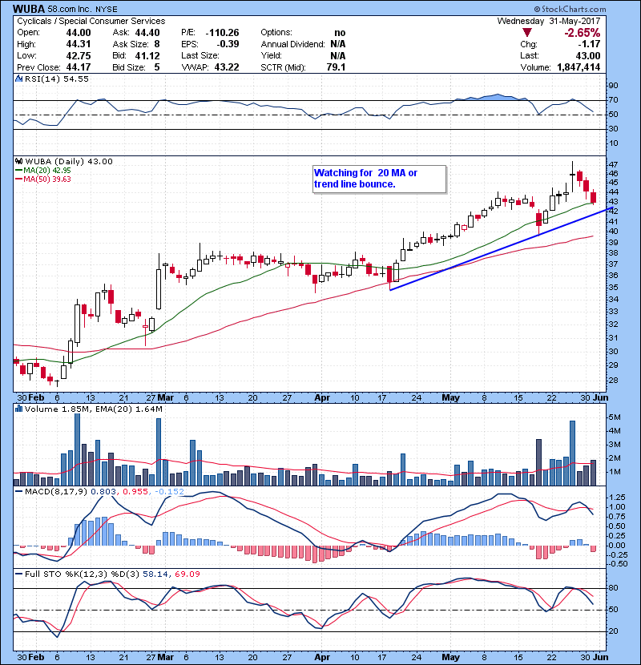Screen dimensions: 641x665
Task: Click the '58.com Inc. NYSE' company name
Action: click(83, 9)
